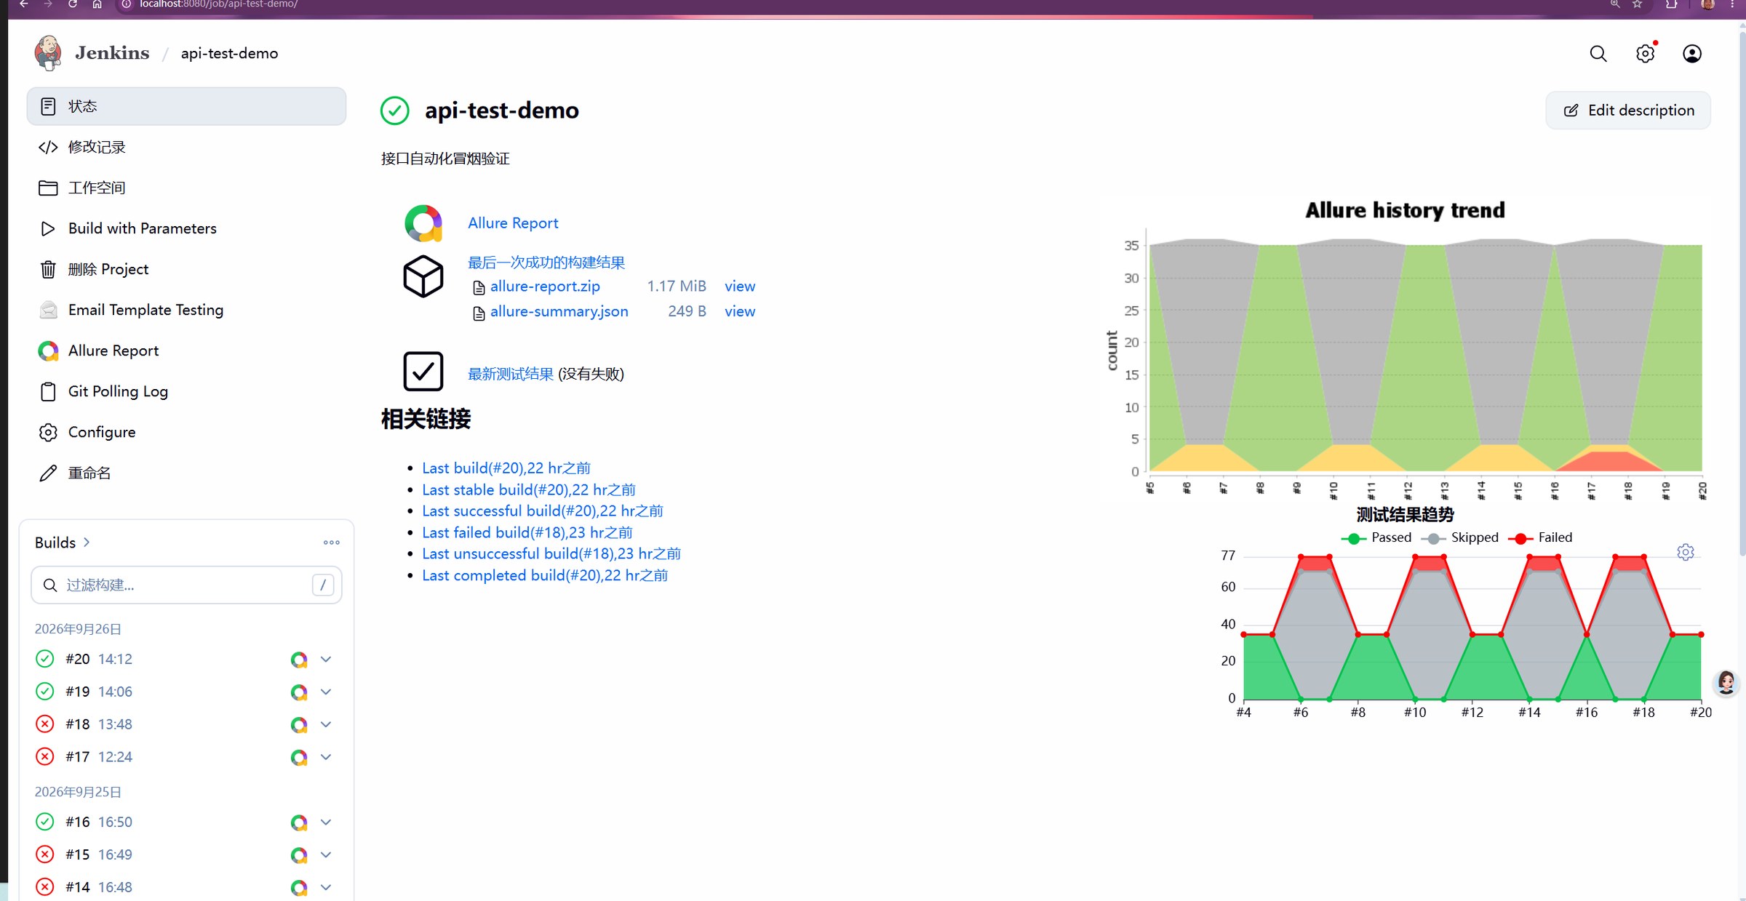Screen dimensions: 1746x901
Task: Click the success status icon of build #19
Action: [45, 692]
